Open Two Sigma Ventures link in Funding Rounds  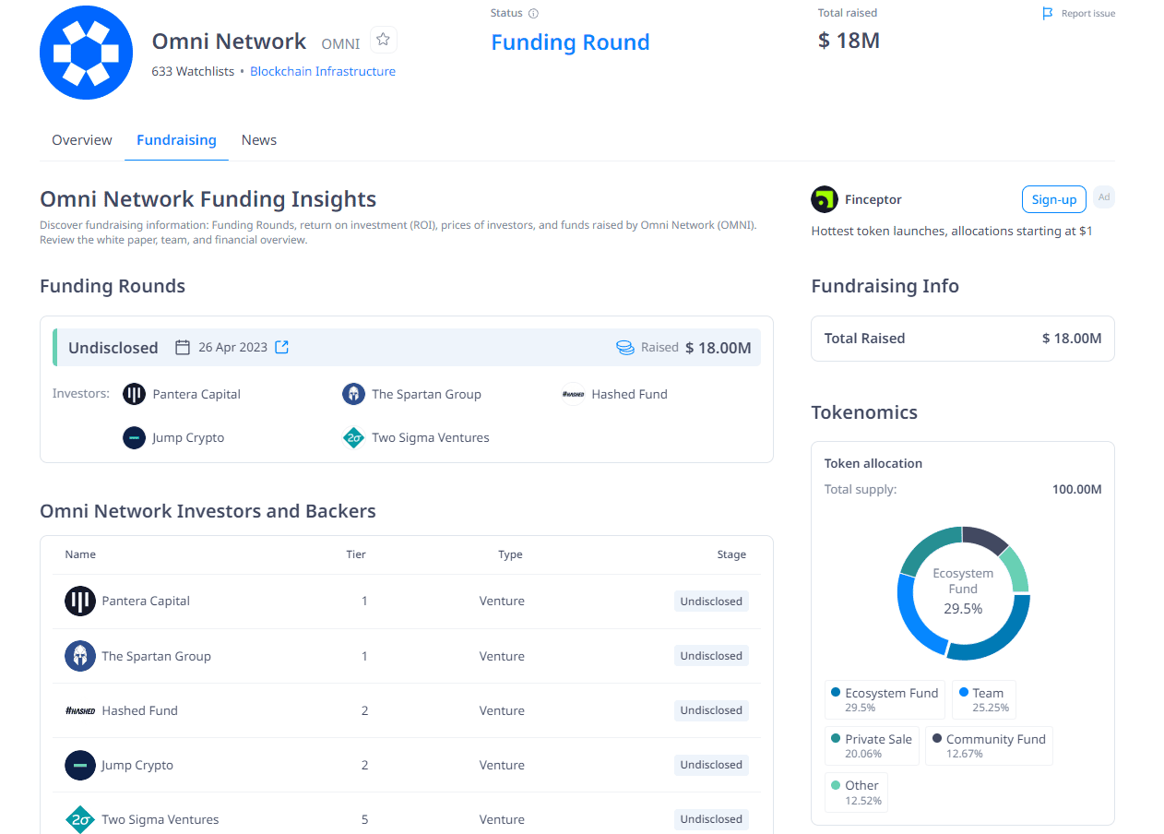tap(431, 437)
